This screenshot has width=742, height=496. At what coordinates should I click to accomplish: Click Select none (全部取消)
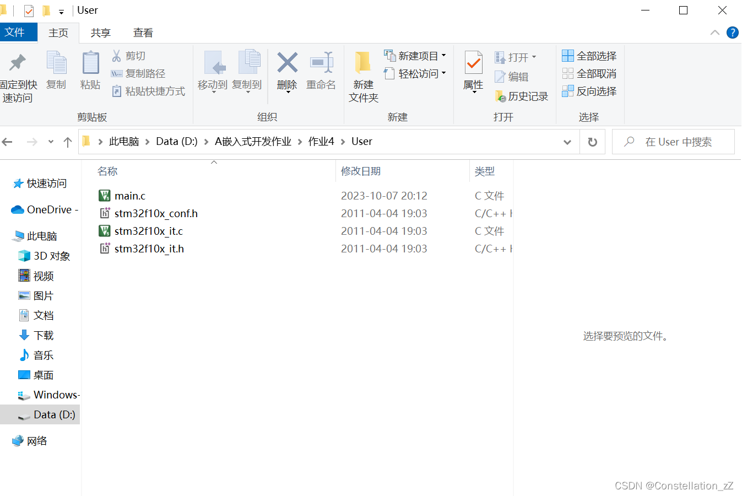pyautogui.click(x=589, y=73)
